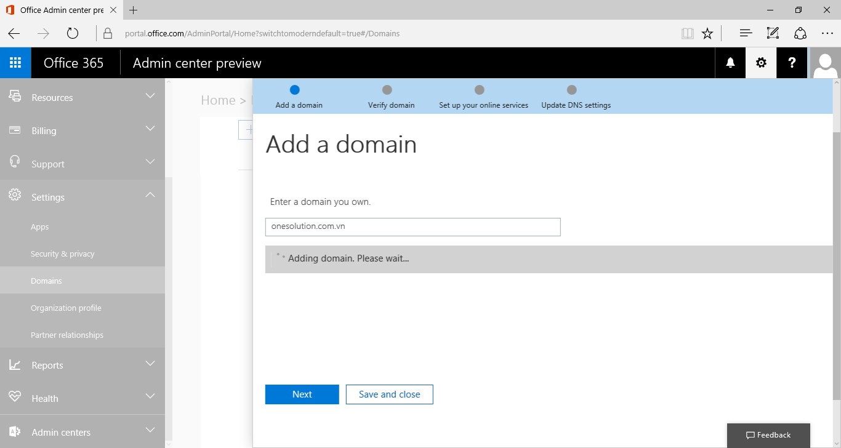
Task: Click the domain name input field
Action: coord(412,226)
